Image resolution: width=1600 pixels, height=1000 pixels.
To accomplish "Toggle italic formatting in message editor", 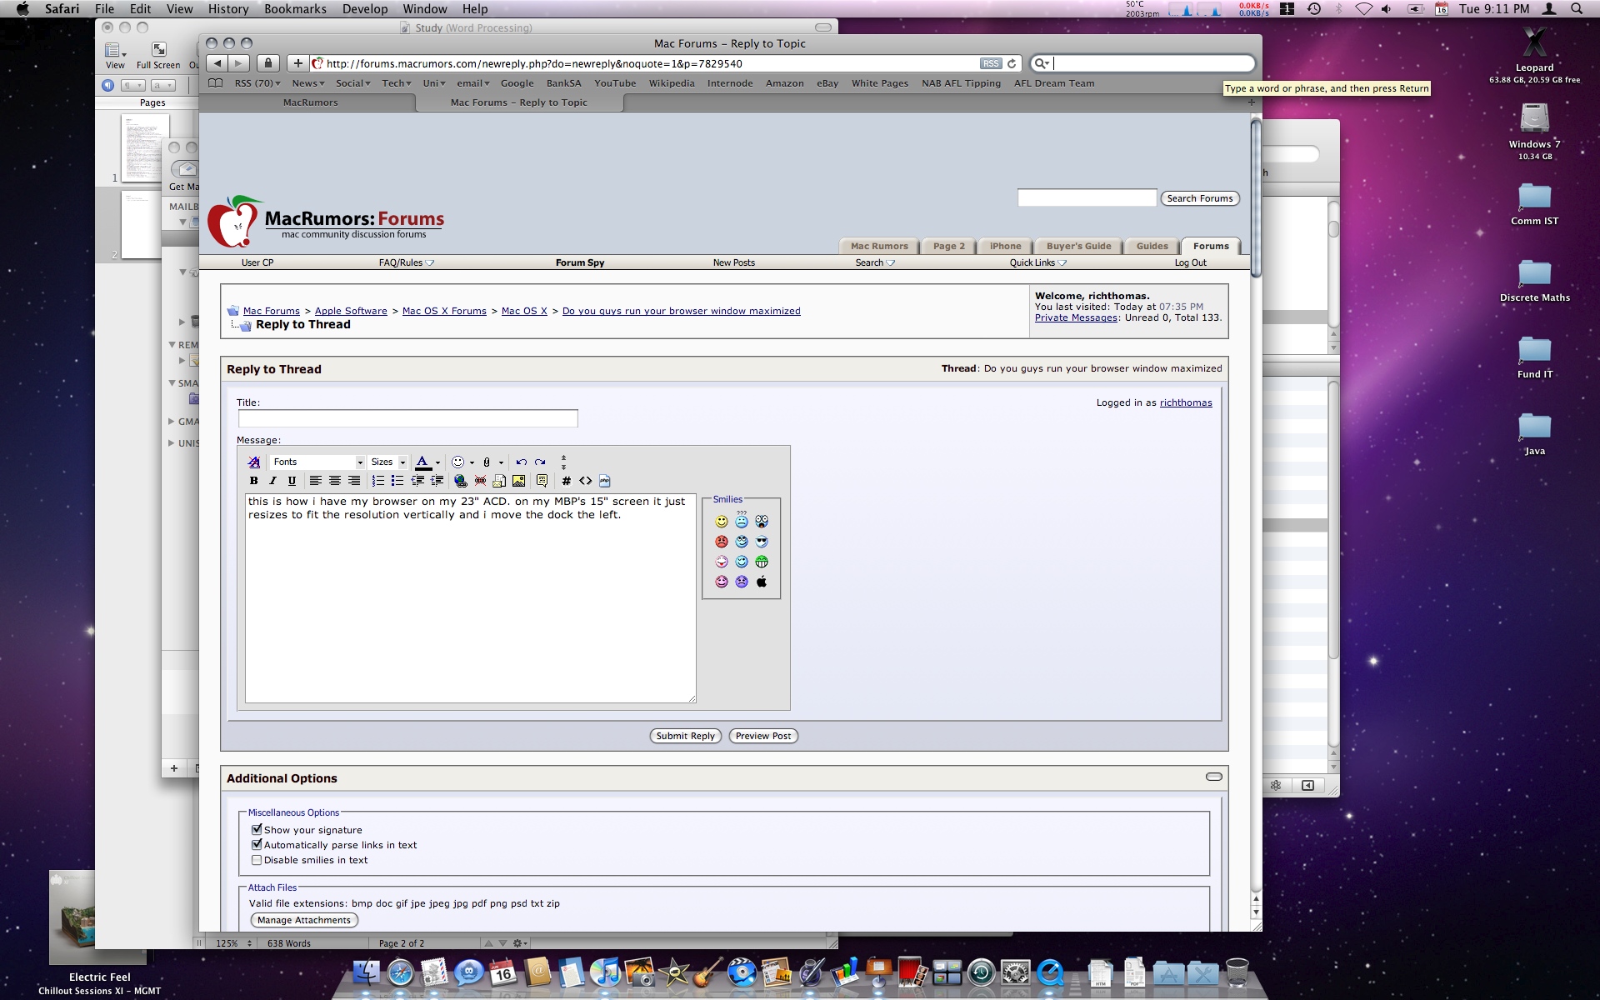I will click(272, 481).
